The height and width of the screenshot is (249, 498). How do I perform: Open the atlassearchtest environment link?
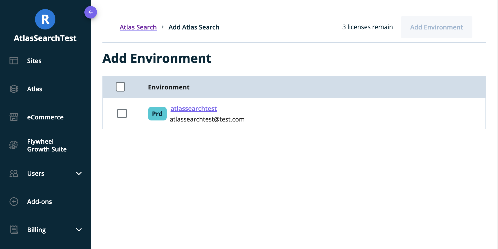click(194, 108)
